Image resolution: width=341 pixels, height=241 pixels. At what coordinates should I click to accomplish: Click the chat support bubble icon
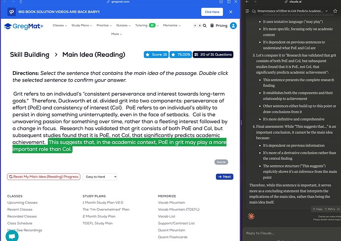tap(11, 236)
